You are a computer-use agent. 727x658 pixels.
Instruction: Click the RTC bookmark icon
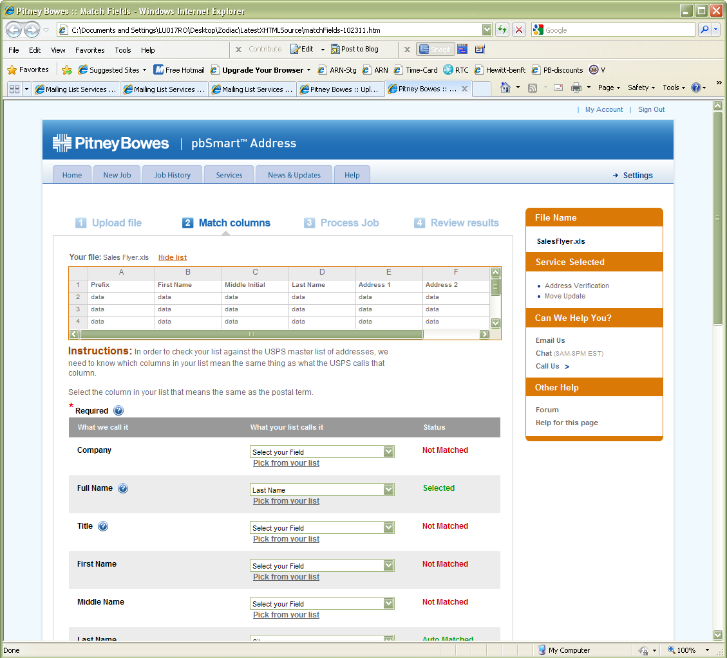pyautogui.click(x=448, y=70)
